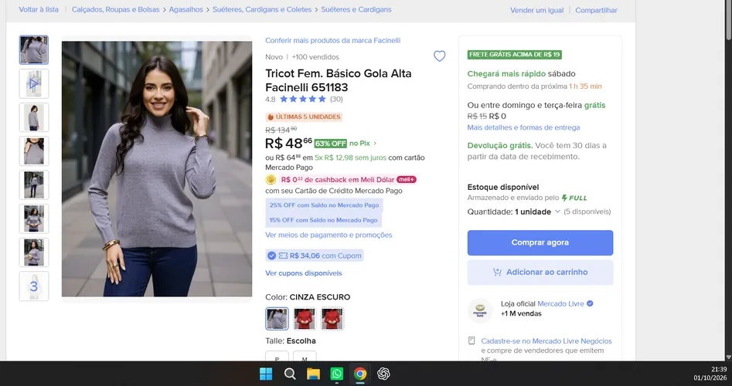Expand Pix discount details chevron
The image size is (732, 386).
[x=375, y=144]
